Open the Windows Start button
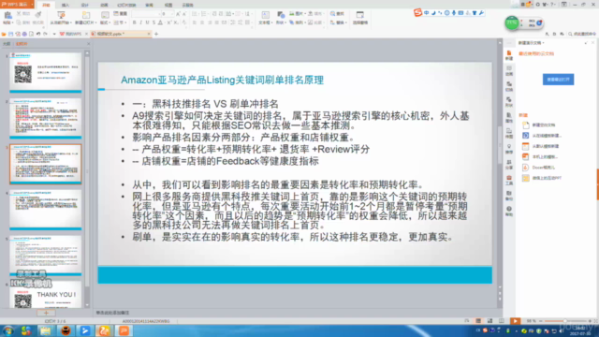This screenshot has width=599, height=337. click(x=8, y=330)
